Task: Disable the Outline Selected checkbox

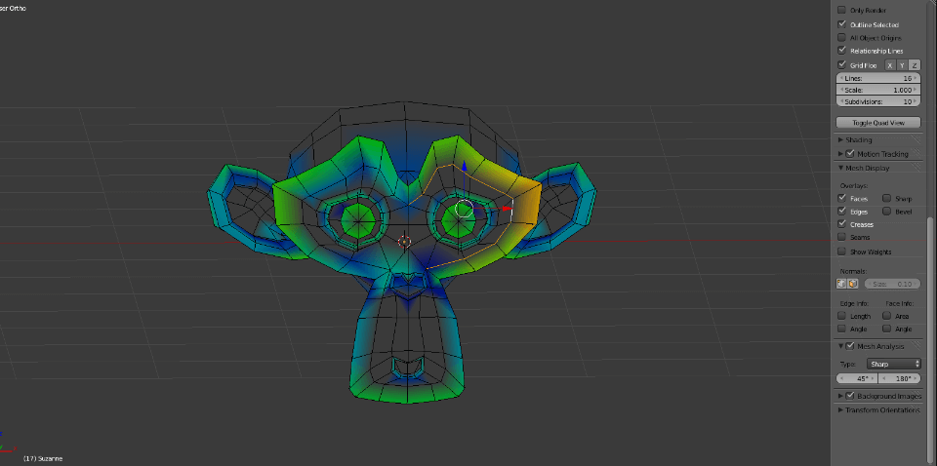Action: click(x=841, y=24)
